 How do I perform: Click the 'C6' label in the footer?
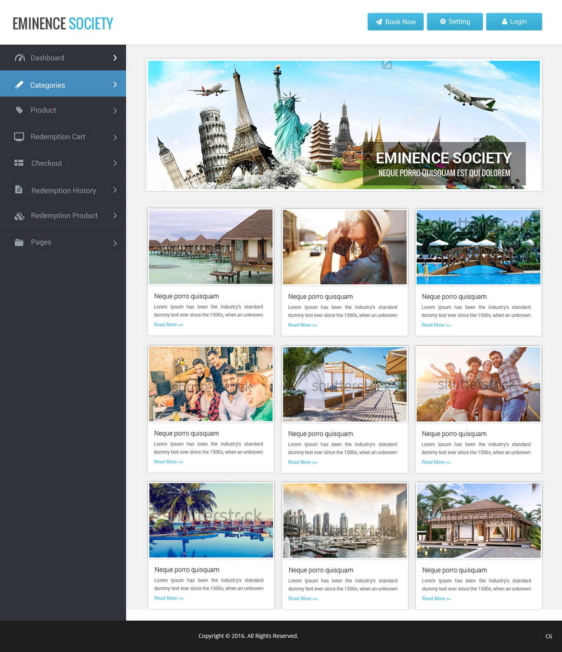click(549, 636)
